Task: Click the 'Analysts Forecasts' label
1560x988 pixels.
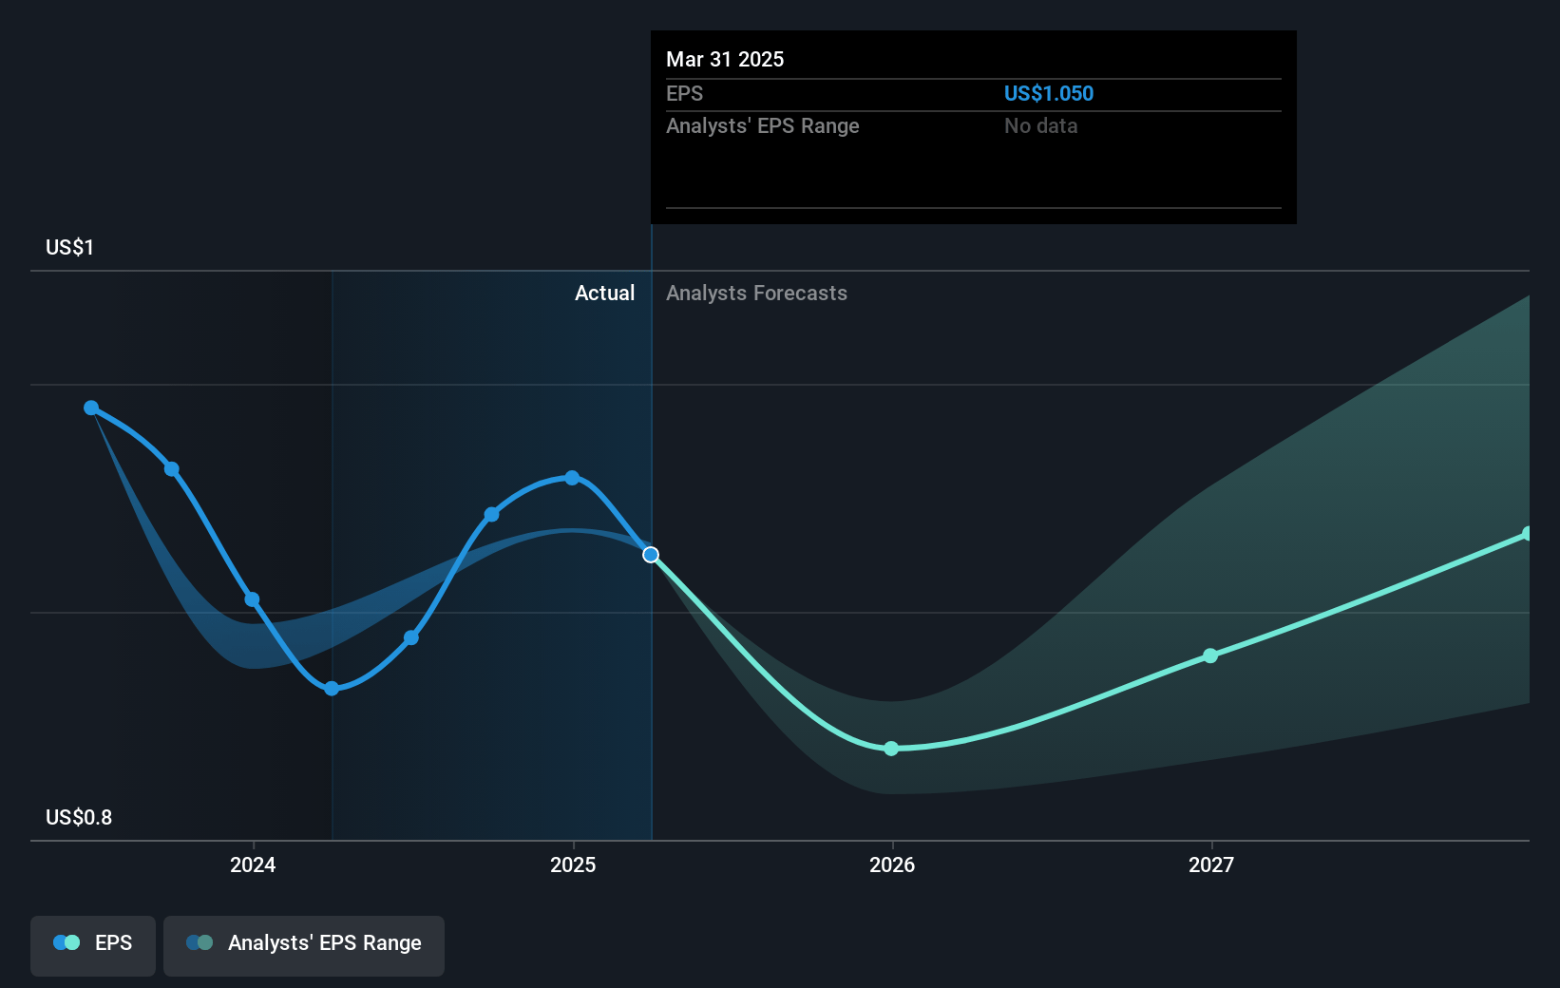Action: click(756, 293)
